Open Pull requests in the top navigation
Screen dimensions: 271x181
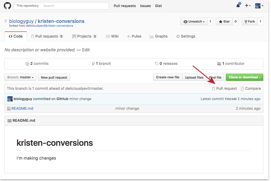click(x=125, y=6)
